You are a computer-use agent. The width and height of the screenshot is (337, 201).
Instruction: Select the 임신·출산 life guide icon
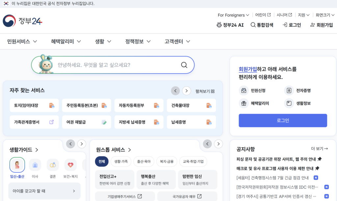tap(17, 165)
